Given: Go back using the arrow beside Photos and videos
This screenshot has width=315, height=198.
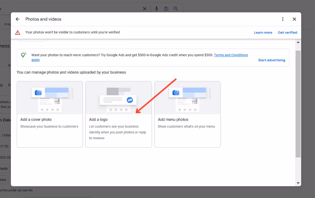Looking at the screenshot, I should pyautogui.click(x=18, y=19).
